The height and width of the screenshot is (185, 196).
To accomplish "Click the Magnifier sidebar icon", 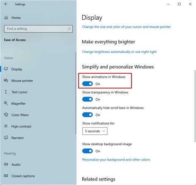I will pyautogui.click(x=6, y=103).
